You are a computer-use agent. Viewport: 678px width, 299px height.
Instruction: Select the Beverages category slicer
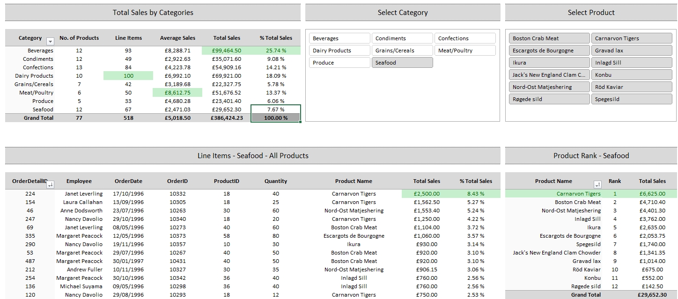pyautogui.click(x=339, y=38)
